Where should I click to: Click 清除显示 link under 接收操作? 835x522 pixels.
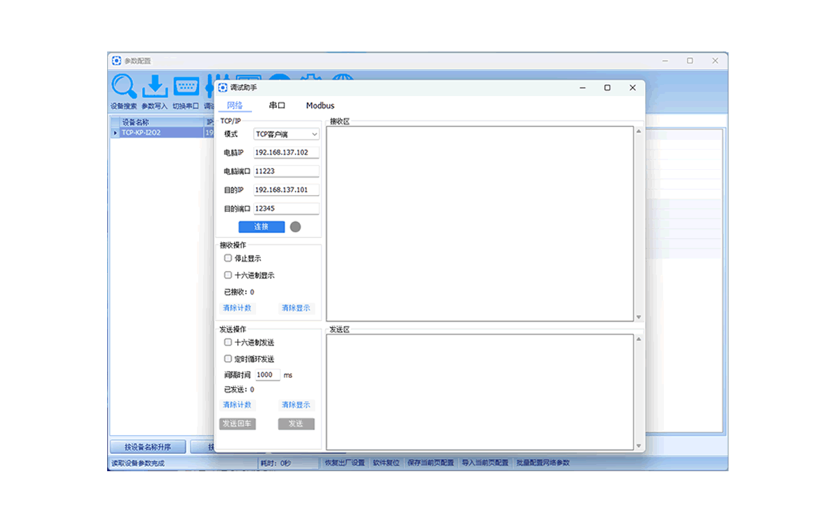click(296, 308)
